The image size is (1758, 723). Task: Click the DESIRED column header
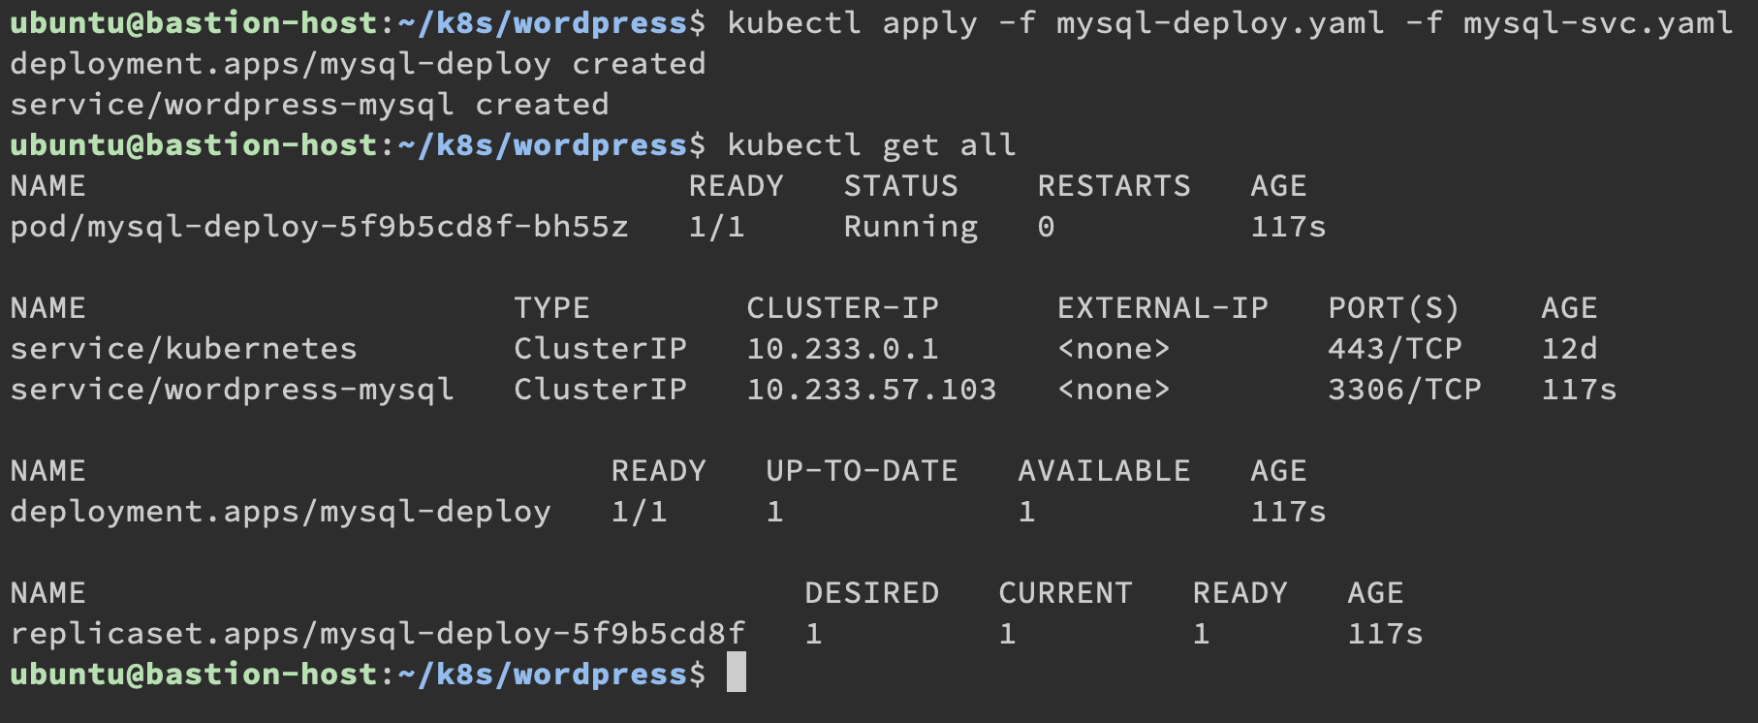pos(871,593)
